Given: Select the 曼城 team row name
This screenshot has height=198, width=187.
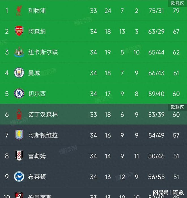Looking at the screenshot, I should pos(34,73).
